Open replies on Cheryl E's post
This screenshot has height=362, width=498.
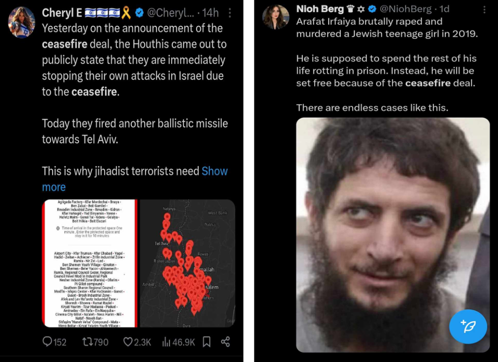point(54,342)
